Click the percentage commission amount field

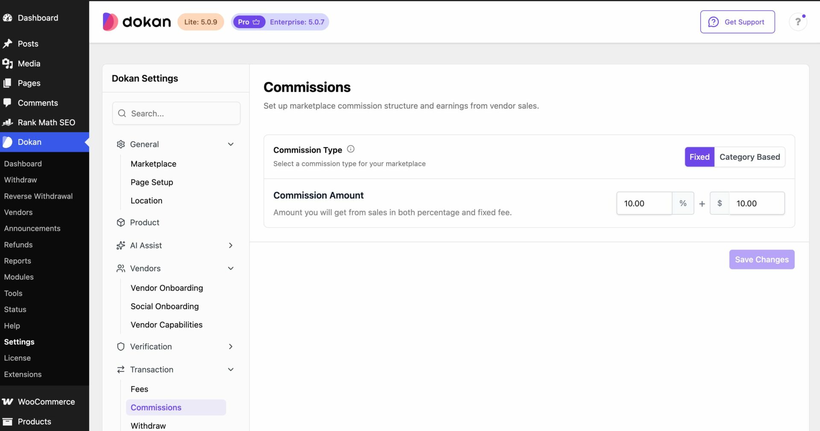(x=644, y=203)
